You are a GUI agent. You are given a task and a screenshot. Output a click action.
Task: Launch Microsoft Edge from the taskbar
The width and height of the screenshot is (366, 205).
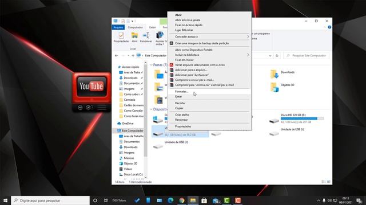point(170,200)
